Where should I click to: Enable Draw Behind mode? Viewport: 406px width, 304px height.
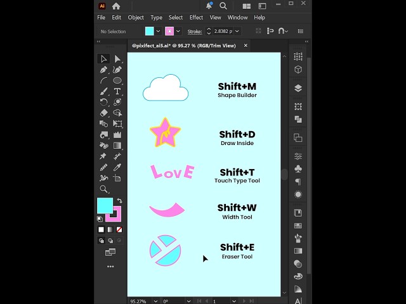pos(110,241)
